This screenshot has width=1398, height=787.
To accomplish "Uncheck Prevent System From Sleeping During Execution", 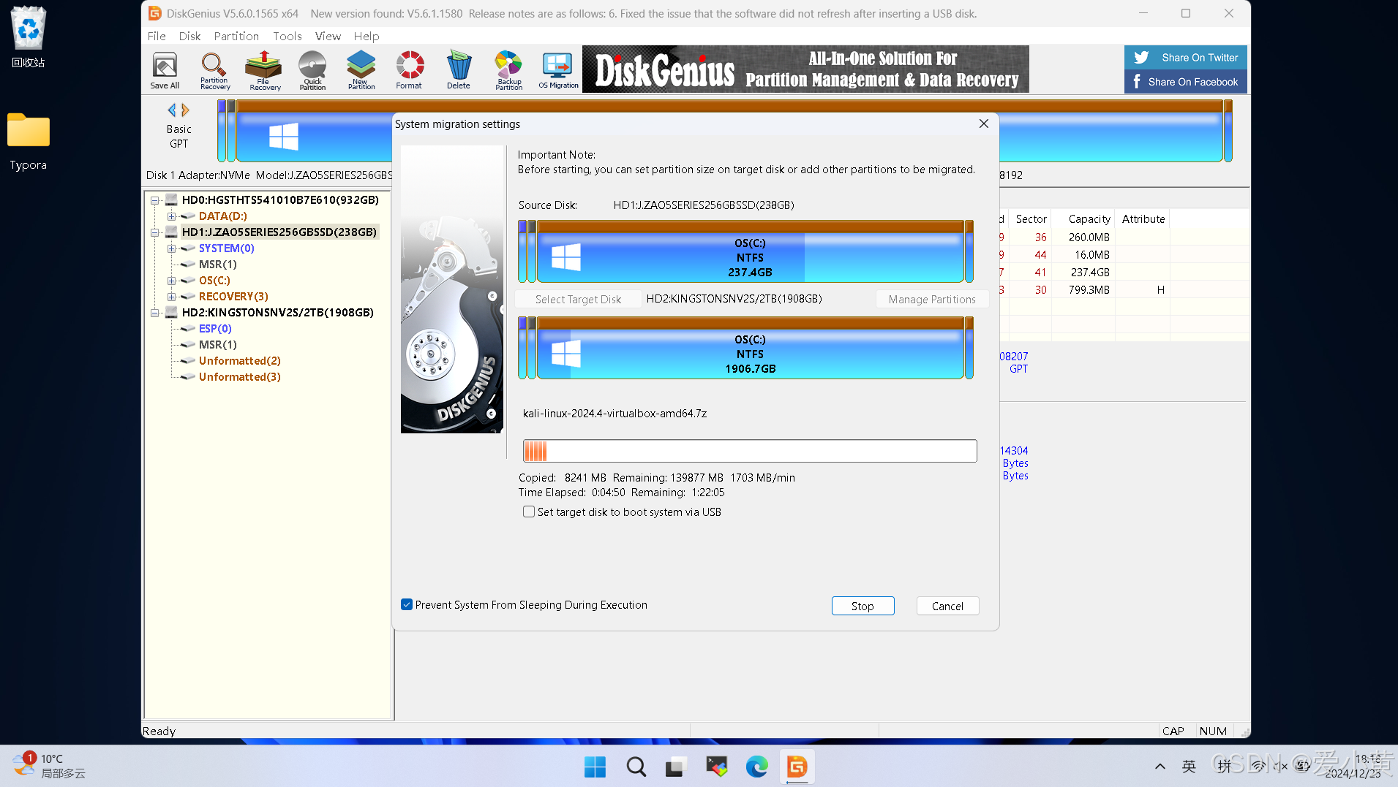I will [407, 604].
